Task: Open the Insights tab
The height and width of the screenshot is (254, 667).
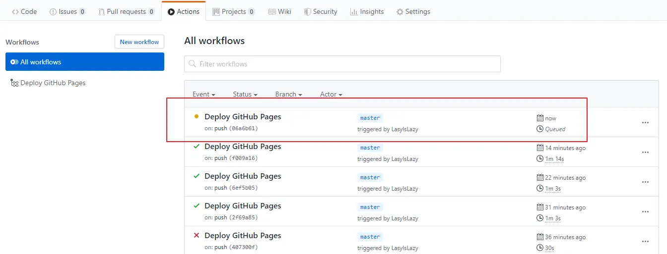Action: pos(367,11)
